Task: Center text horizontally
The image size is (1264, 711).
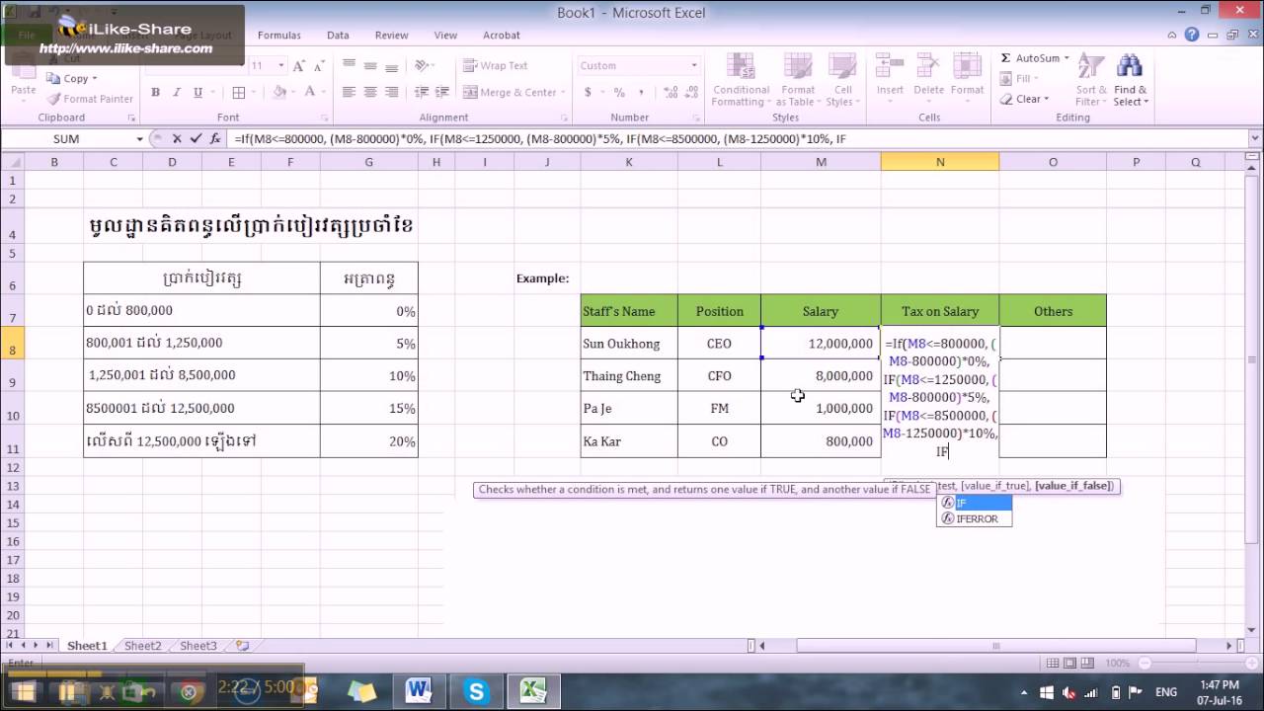Action: point(370,92)
